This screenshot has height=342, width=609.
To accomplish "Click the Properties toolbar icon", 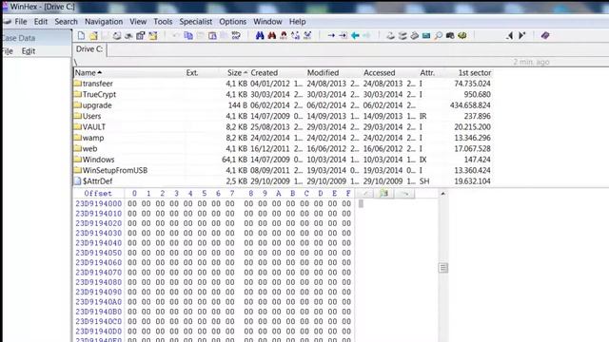I will pos(141,36).
